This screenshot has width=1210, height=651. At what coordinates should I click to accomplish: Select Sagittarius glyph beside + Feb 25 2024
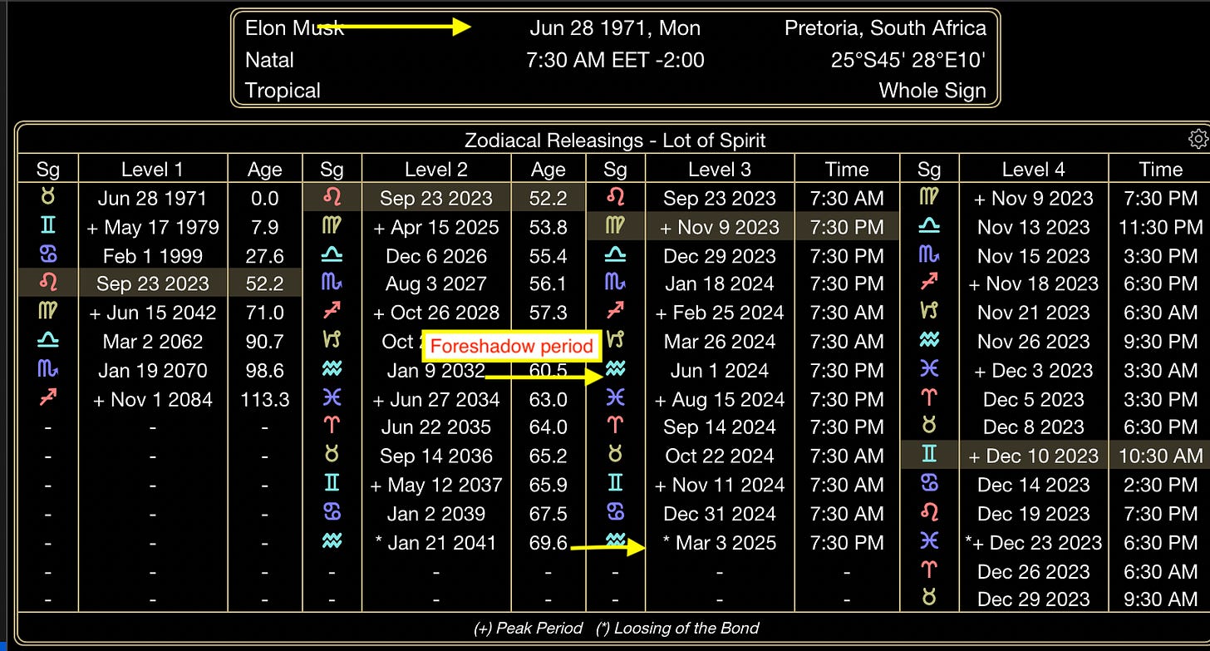[x=615, y=313]
